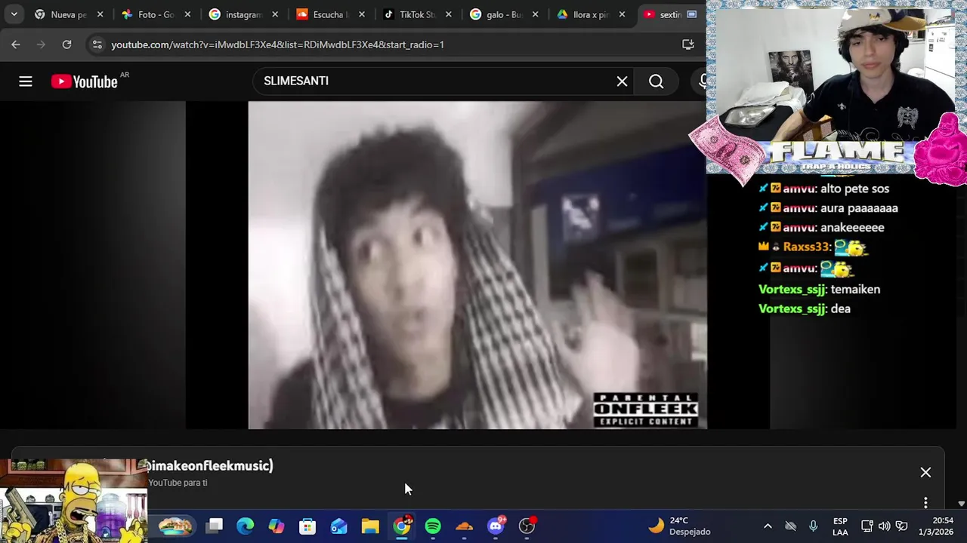This screenshot has width=967, height=543.
Task: Clear the SLIMESANTI search text
Action: point(622,81)
